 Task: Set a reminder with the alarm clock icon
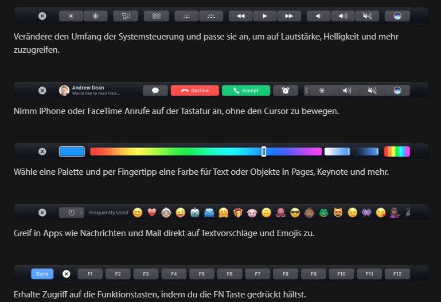coord(286,91)
